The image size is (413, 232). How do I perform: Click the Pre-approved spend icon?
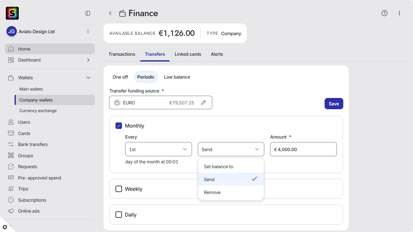[11, 178]
